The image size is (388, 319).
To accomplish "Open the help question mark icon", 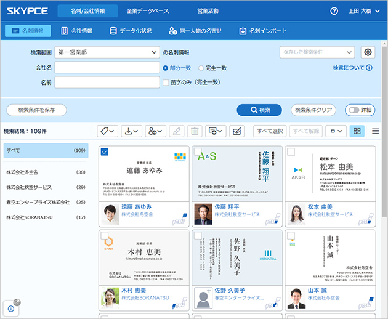I will tap(334, 11).
